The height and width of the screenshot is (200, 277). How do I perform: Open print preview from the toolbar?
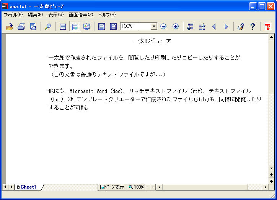(x=33, y=27)
